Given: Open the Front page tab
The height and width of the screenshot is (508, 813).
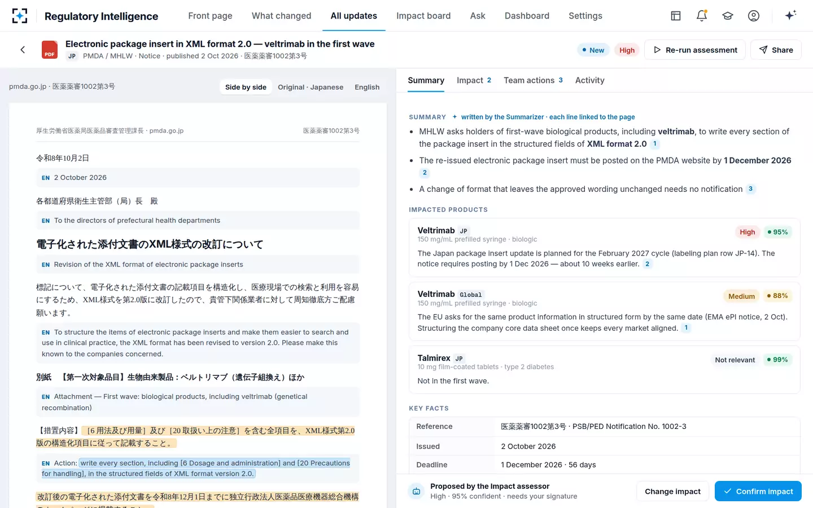Looking at the screenshot, I should pos(210,16).
